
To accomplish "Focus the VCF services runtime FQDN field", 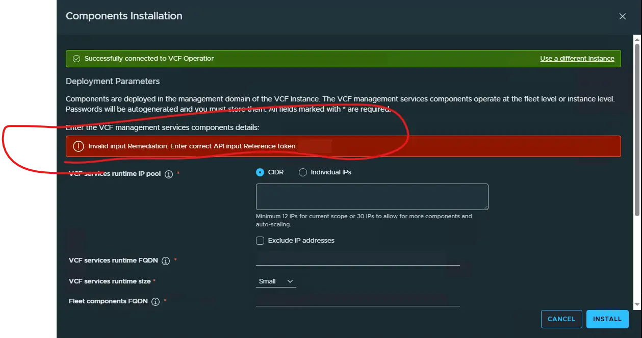I will tap(358, 258).
